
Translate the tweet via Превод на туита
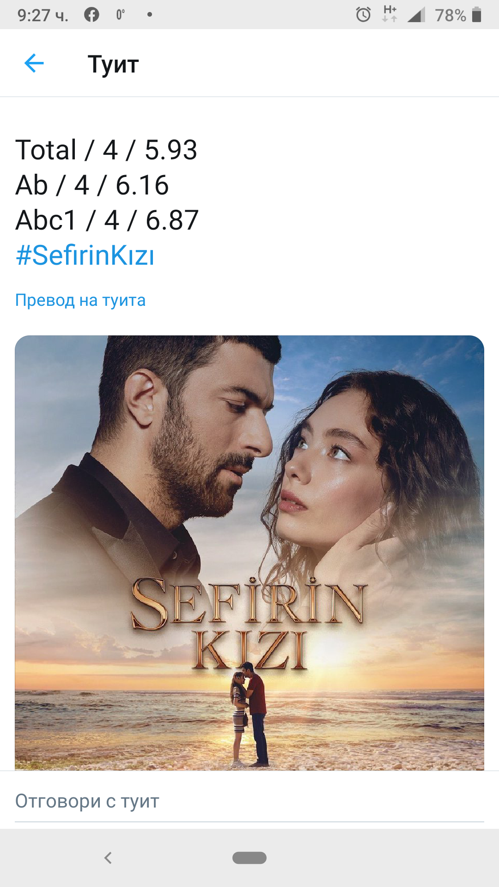[80, 300]
